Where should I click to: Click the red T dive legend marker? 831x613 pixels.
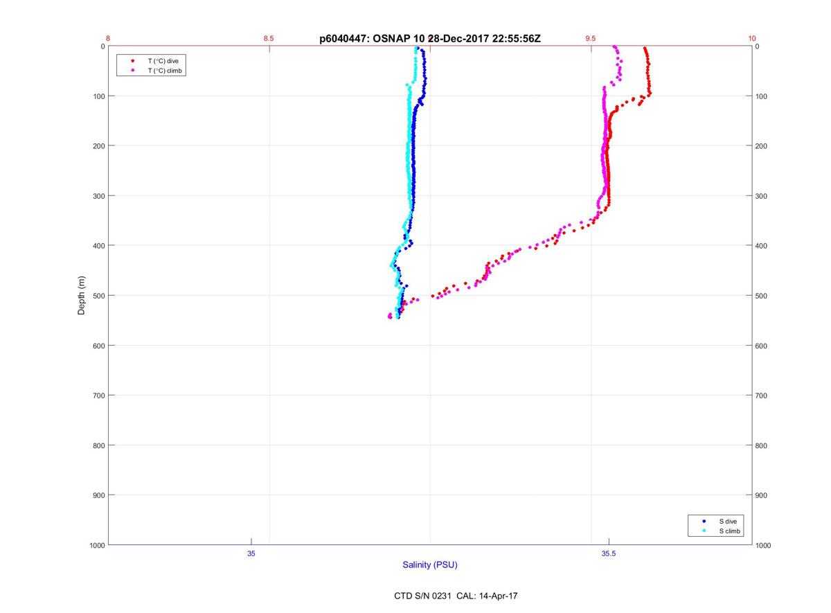point(132,61)
